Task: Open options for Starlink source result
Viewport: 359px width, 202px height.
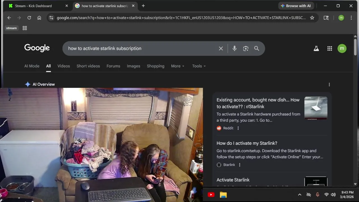Action: [240, 165]
